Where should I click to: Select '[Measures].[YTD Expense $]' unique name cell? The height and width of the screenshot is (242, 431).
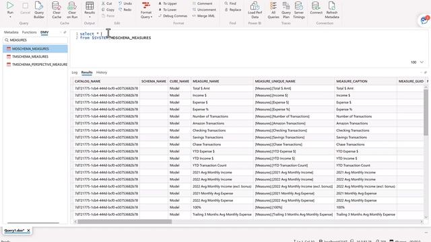point(294,151)
